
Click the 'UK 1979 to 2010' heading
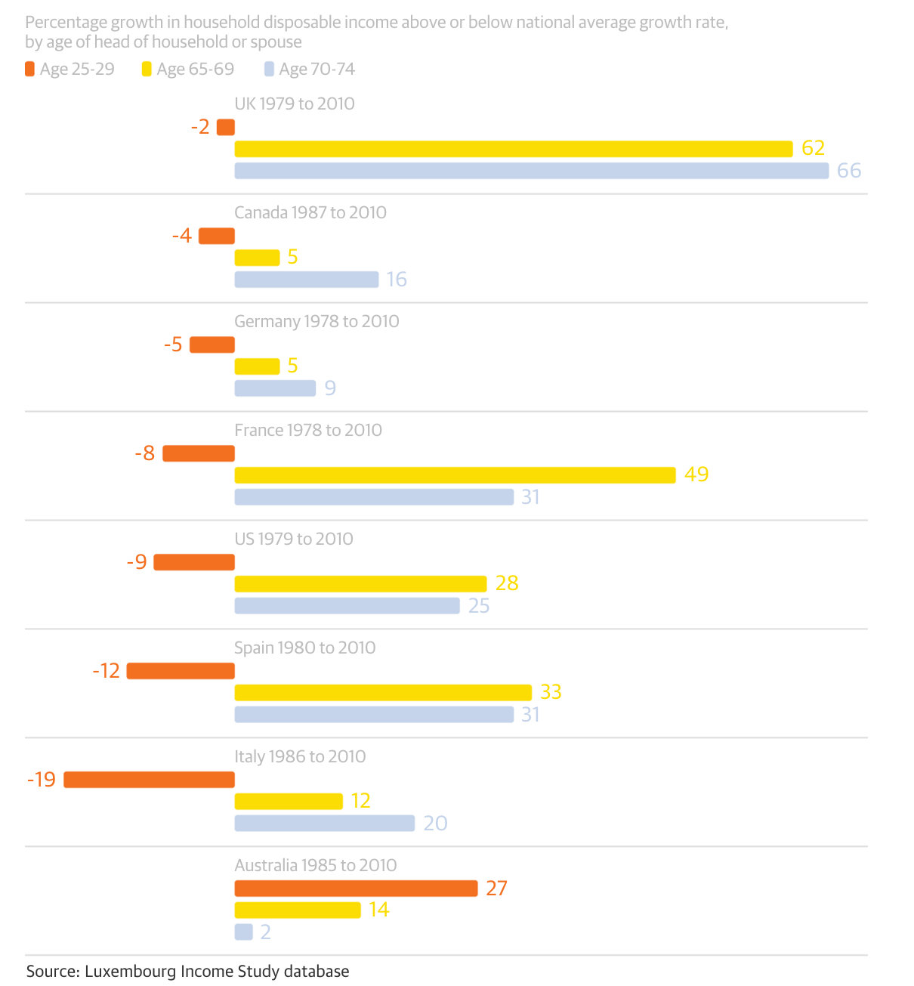point(294,104)
